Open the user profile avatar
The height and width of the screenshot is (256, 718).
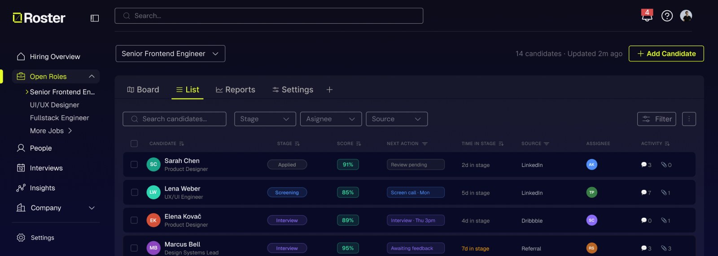pos(686,16)
